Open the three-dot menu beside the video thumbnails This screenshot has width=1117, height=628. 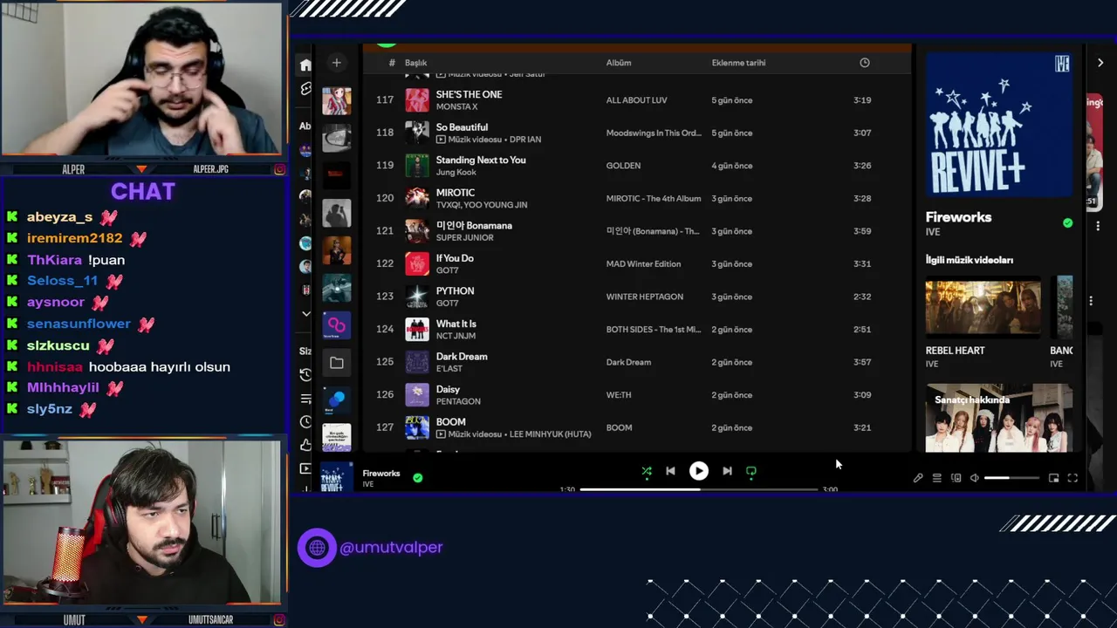click(1091, 301)
